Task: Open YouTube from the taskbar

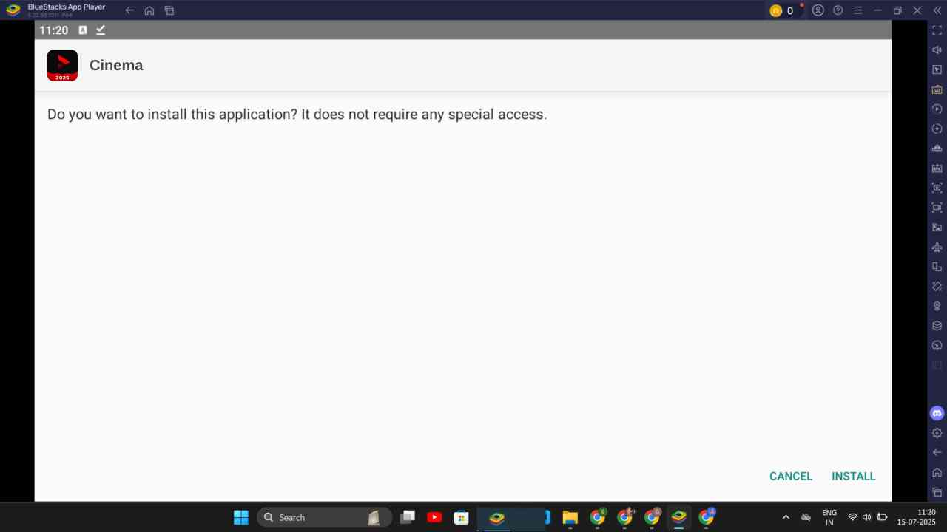Action: click(x=434, y=517)
